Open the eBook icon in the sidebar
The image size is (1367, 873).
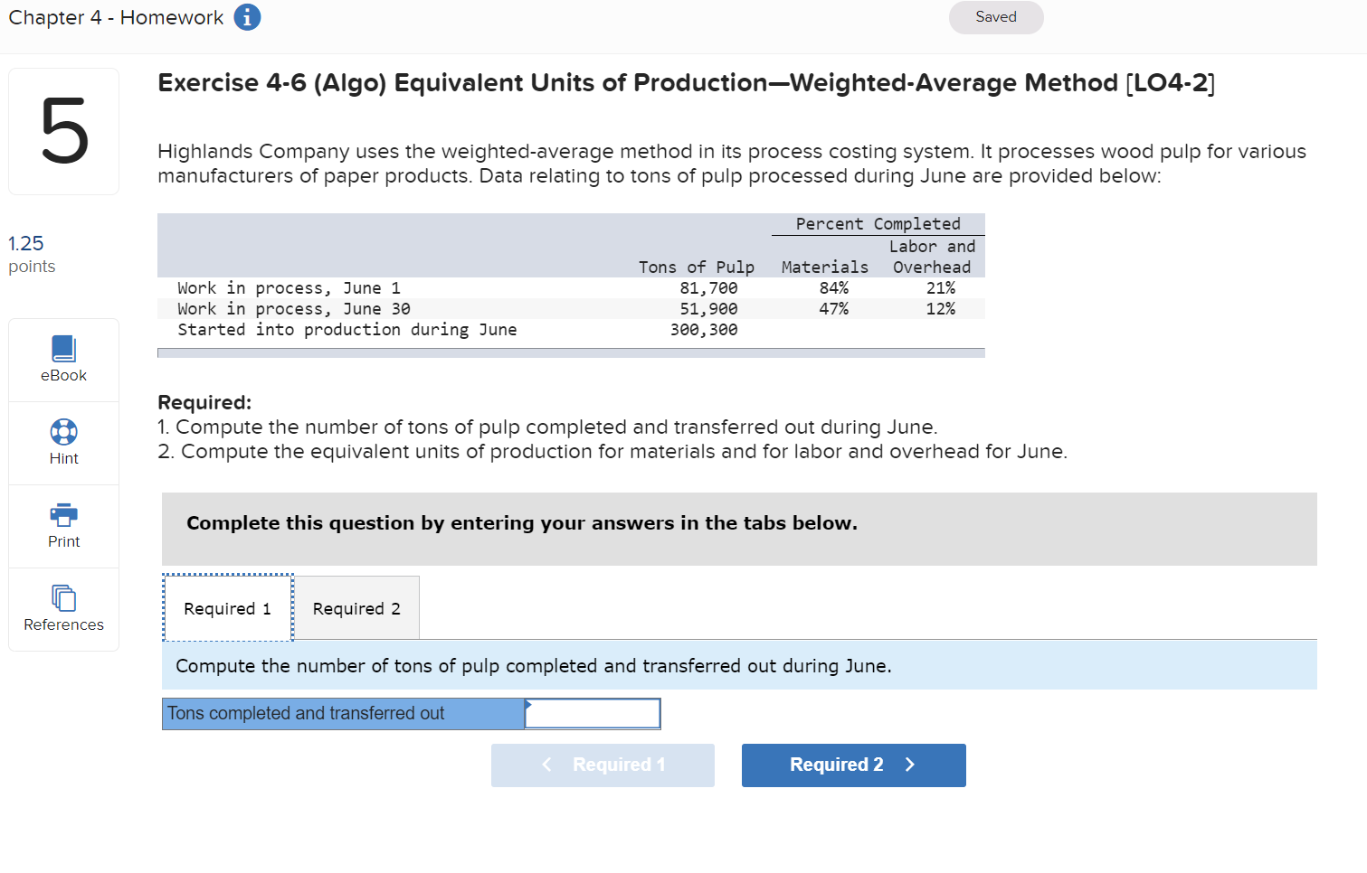coord(62,346)
